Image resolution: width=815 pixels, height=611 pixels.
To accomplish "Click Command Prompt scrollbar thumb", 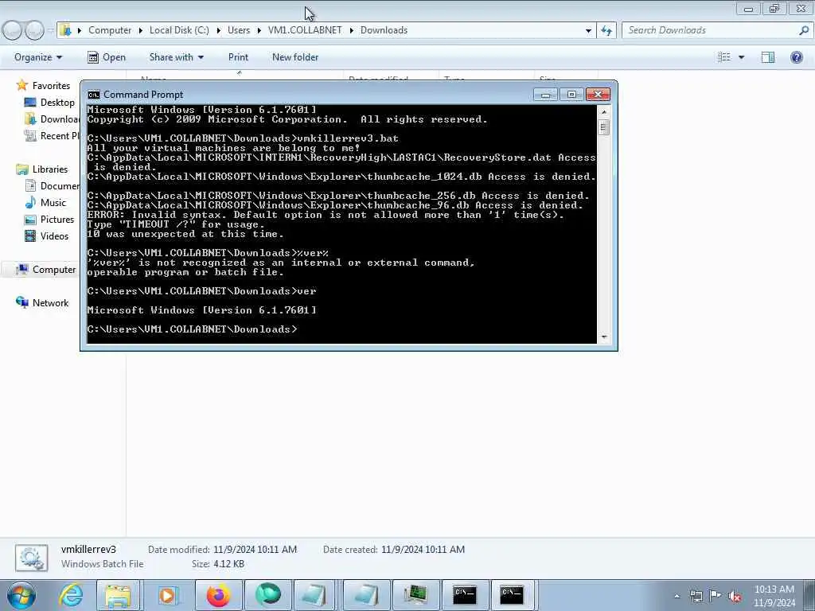I will pyautogui.click(x=603, y=127).
